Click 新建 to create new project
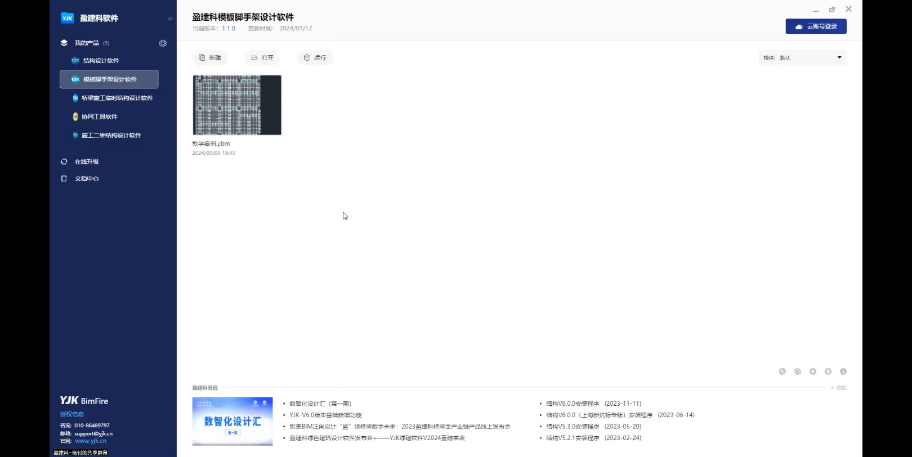912x457 pixels. pos(210,57)
